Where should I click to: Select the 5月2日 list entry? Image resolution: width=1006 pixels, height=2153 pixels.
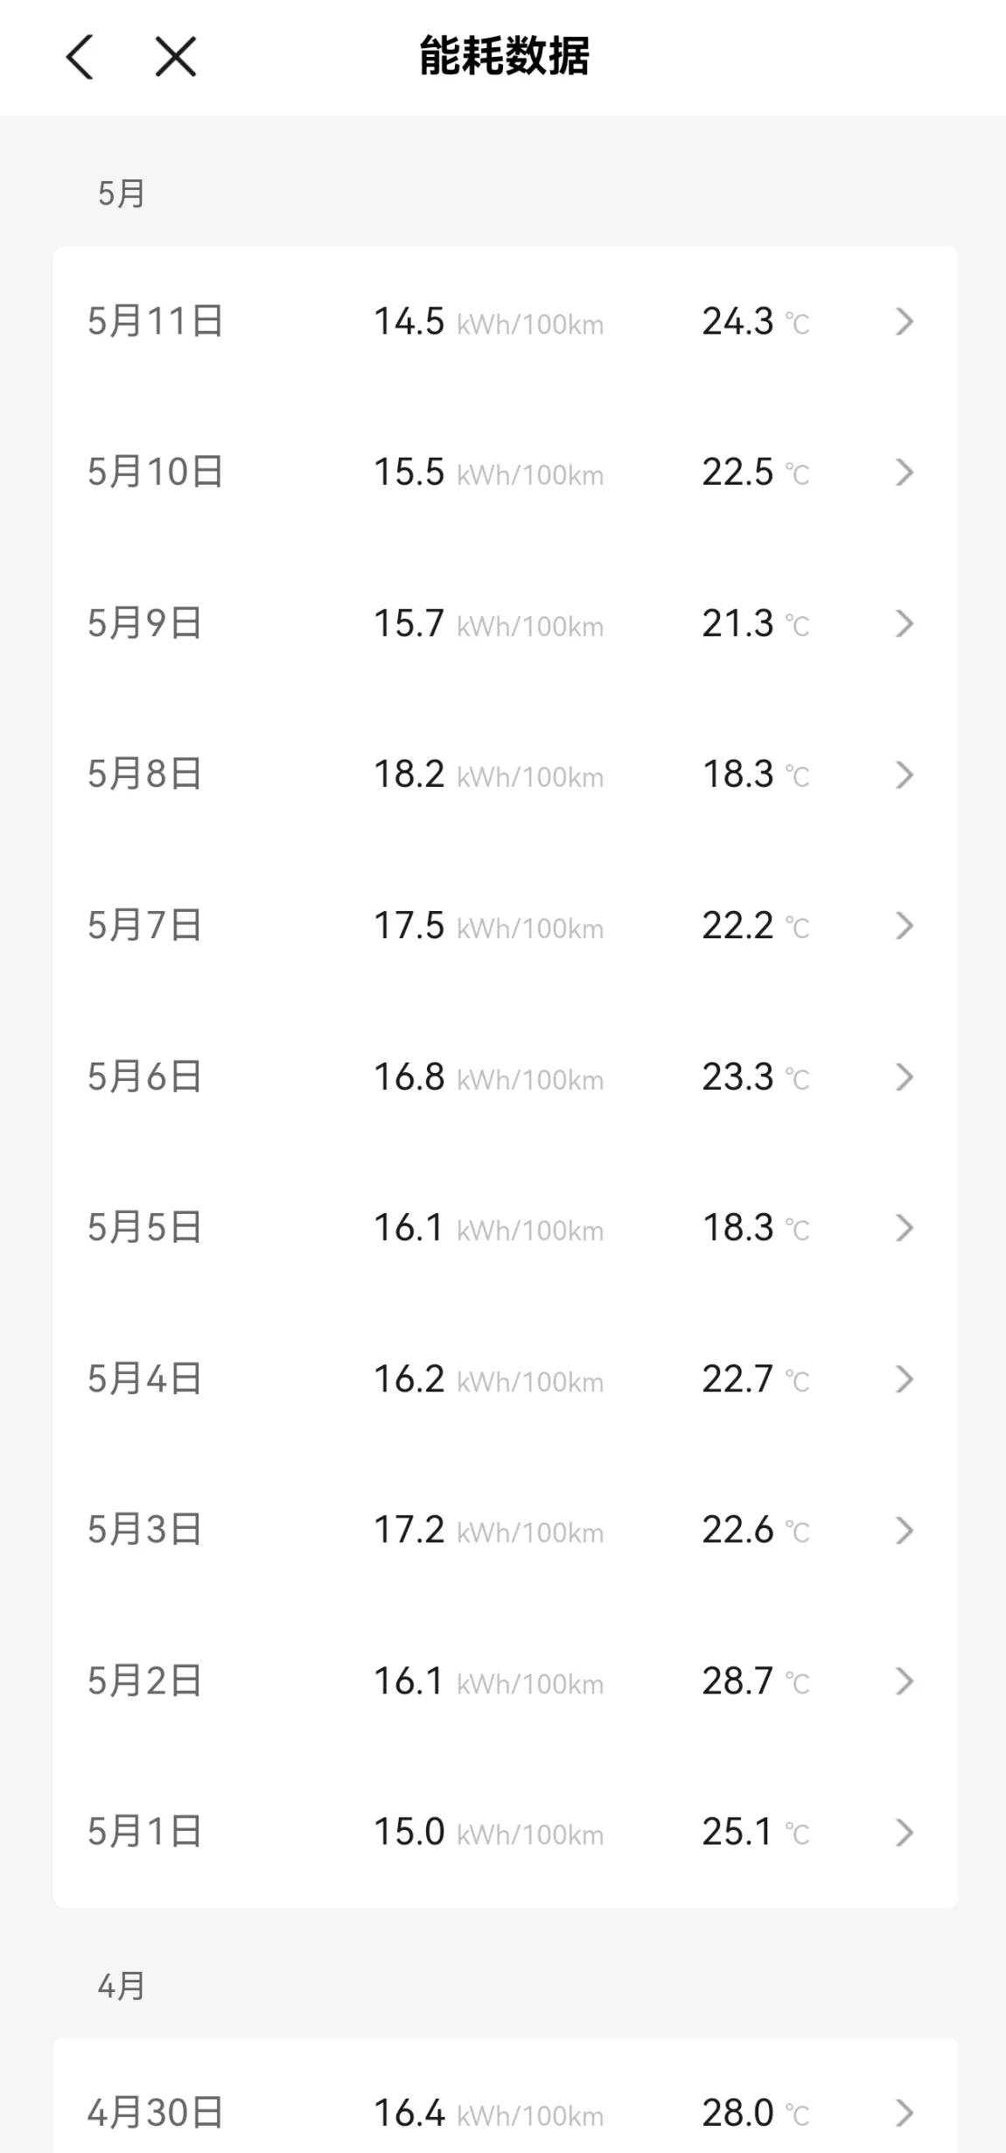(x=506, y=1681)
